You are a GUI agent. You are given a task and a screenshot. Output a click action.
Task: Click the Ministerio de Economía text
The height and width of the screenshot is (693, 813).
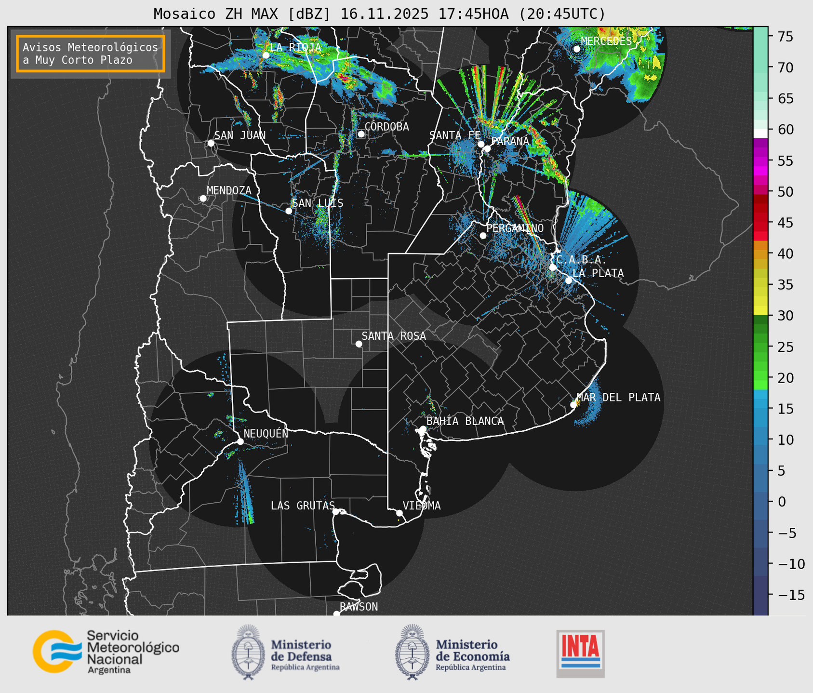[473, 654]
